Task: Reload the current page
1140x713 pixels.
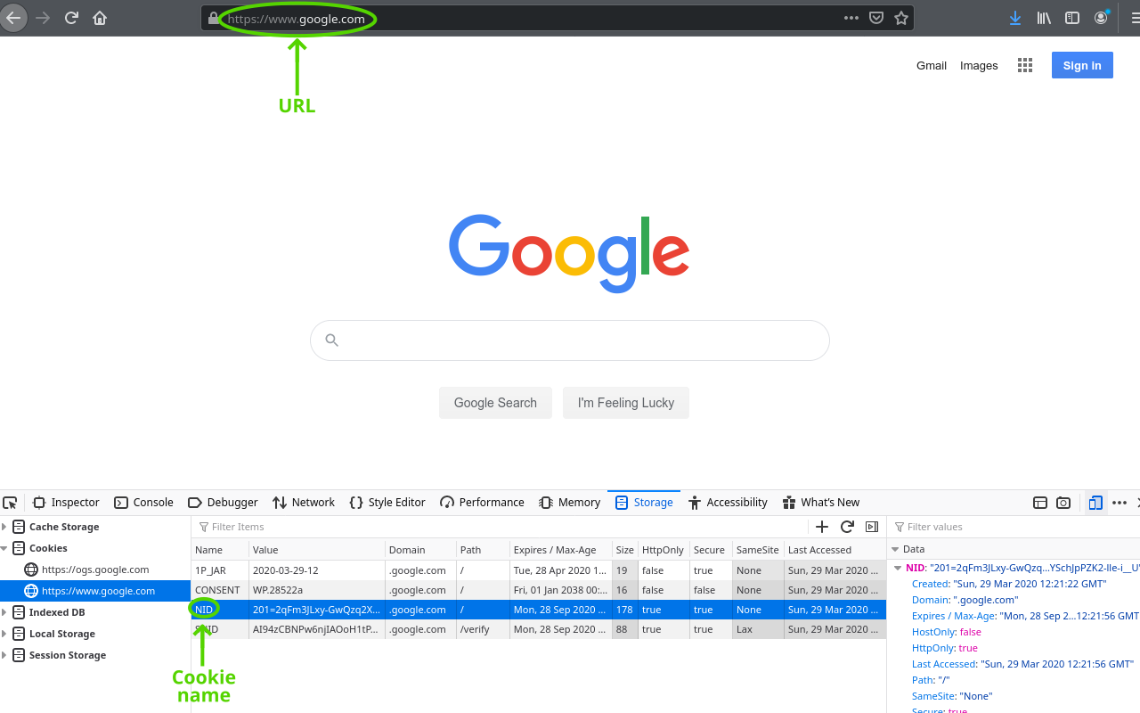Action: click(x=71, y=18)
